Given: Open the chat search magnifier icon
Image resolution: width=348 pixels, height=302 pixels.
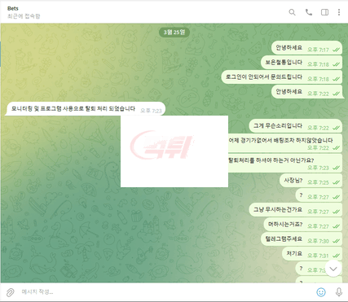Looking at the screenshot, I should 292,12.
